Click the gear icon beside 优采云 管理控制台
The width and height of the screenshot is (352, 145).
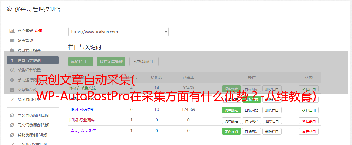click(x=9, y=9)
